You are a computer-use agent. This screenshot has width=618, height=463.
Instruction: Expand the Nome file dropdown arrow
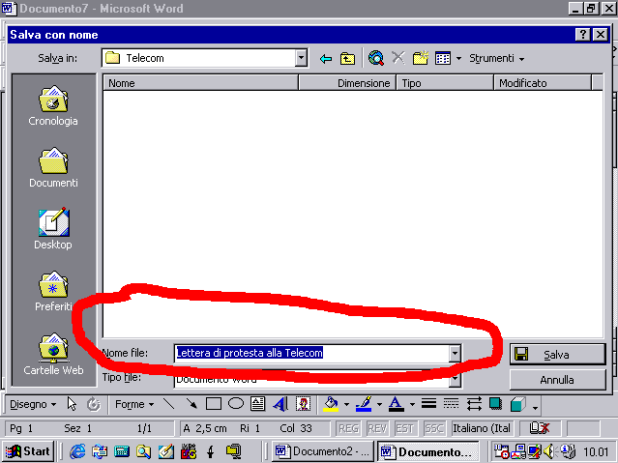(x=455, y=354)
